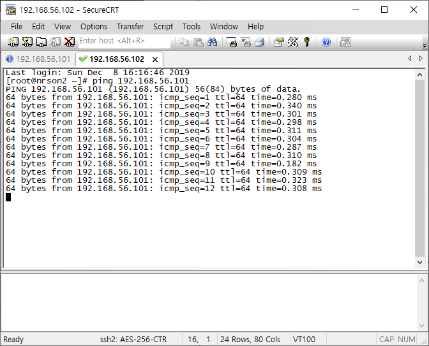The height and width of the screenshot is (346, 429).
Task: Open the Script menu
Action: pyautogui.click(x=163, y=27)
